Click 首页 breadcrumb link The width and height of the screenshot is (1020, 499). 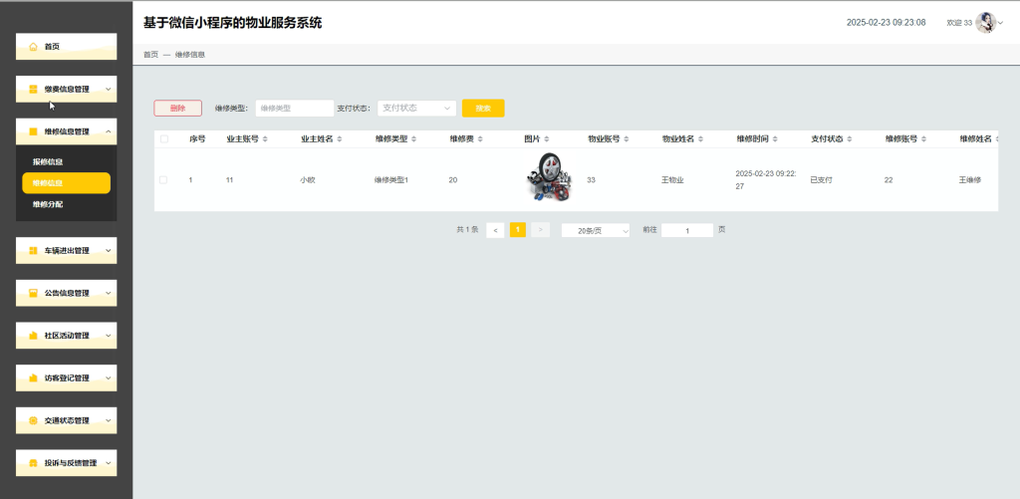tap(151, 55)
